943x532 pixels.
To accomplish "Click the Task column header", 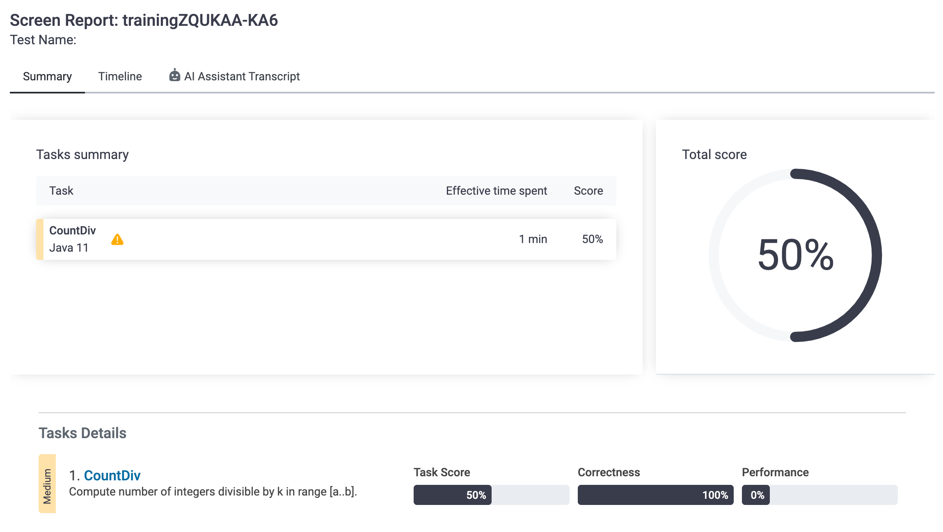I will pyautogui.click(x=61, y=191).
